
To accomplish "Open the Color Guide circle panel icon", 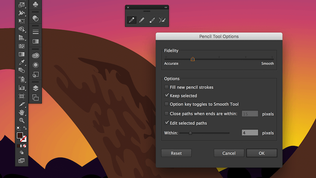I will [x=35, y=18].
